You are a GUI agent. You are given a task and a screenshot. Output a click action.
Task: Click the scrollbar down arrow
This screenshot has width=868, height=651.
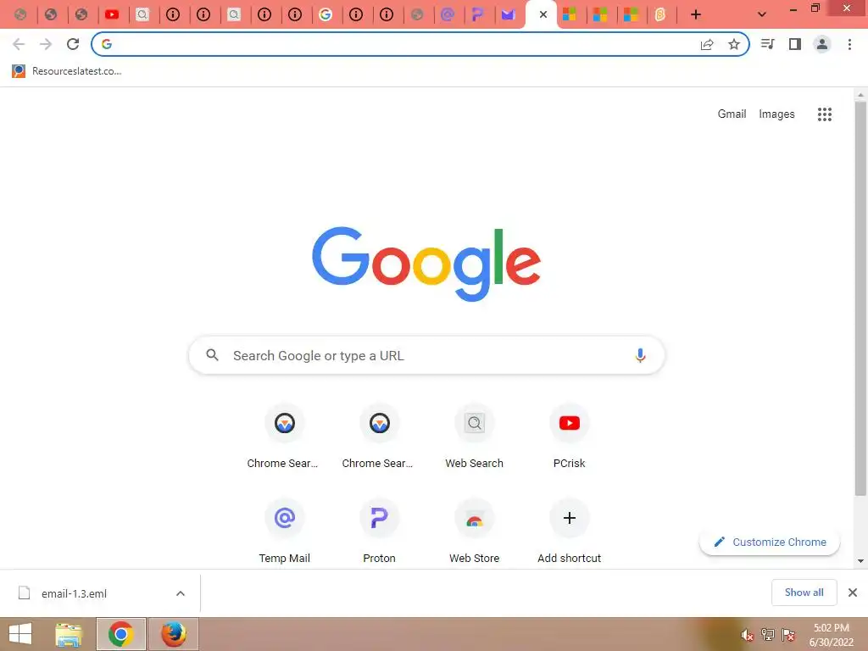point(860,561)
